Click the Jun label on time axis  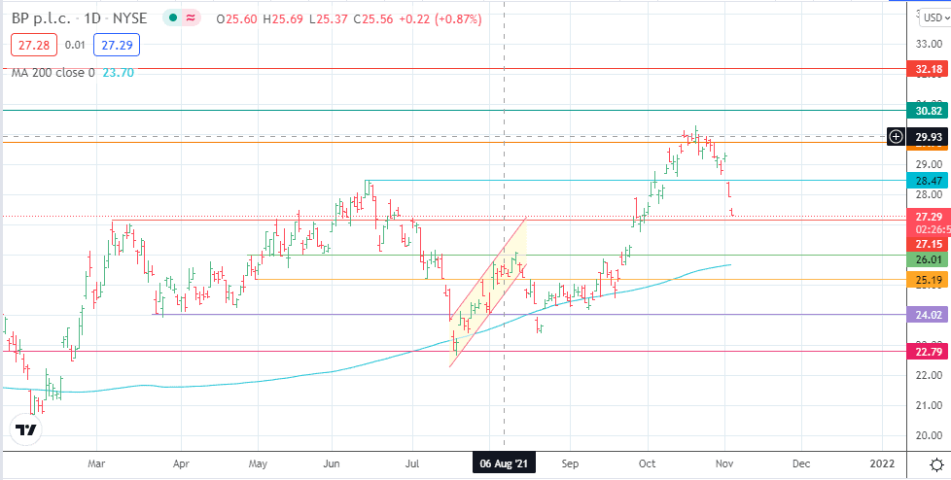tap(332, 464)
